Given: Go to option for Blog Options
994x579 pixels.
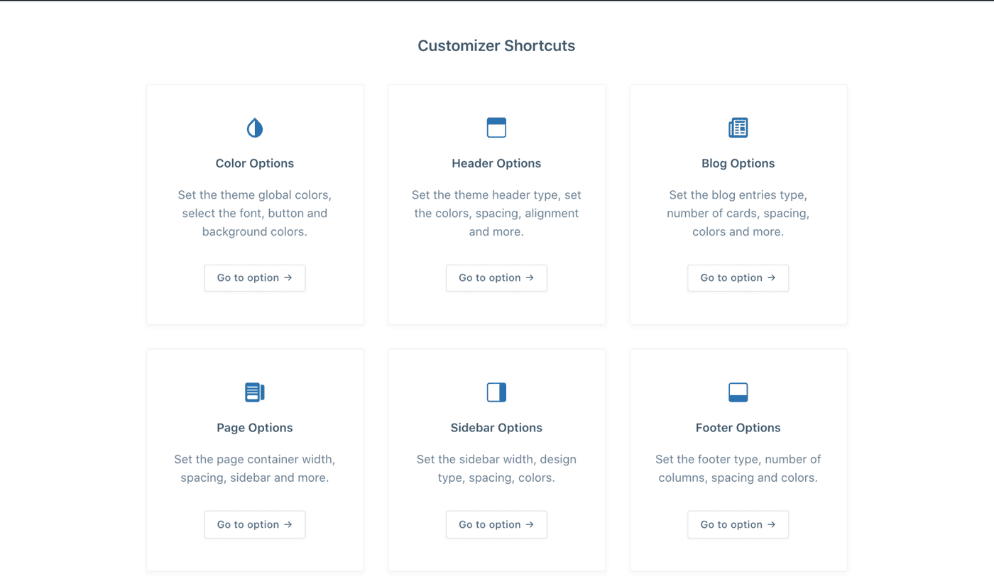Looking at the screenshot, I should click(x=738, y=278).
